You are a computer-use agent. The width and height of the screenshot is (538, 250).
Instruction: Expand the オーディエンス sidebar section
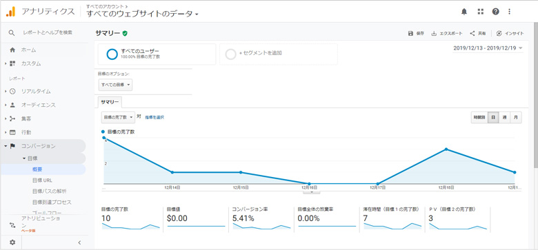[6, 105]
